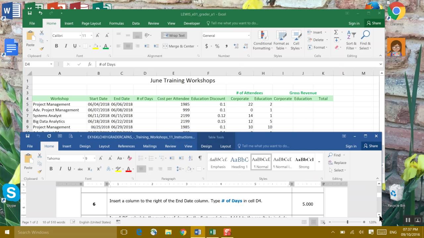Click insert function fx icon
This screenshot has width=424, height=238.
click(x=90, y=64)
